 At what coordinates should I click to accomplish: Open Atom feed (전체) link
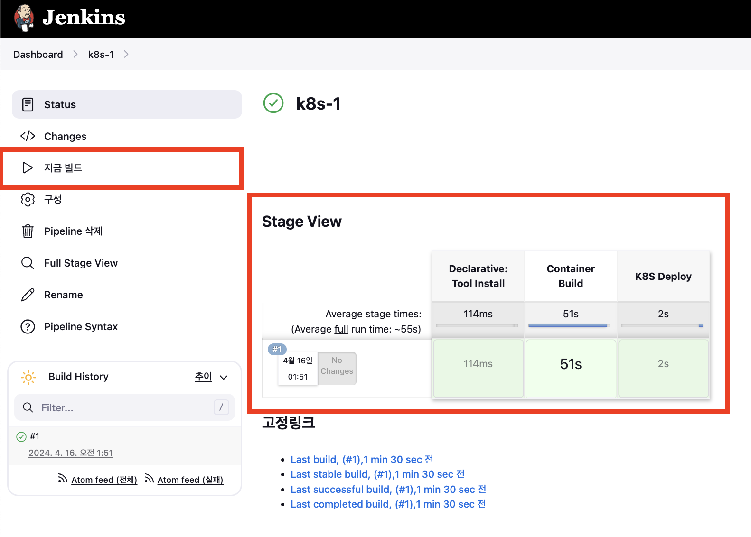pos(104,480)
